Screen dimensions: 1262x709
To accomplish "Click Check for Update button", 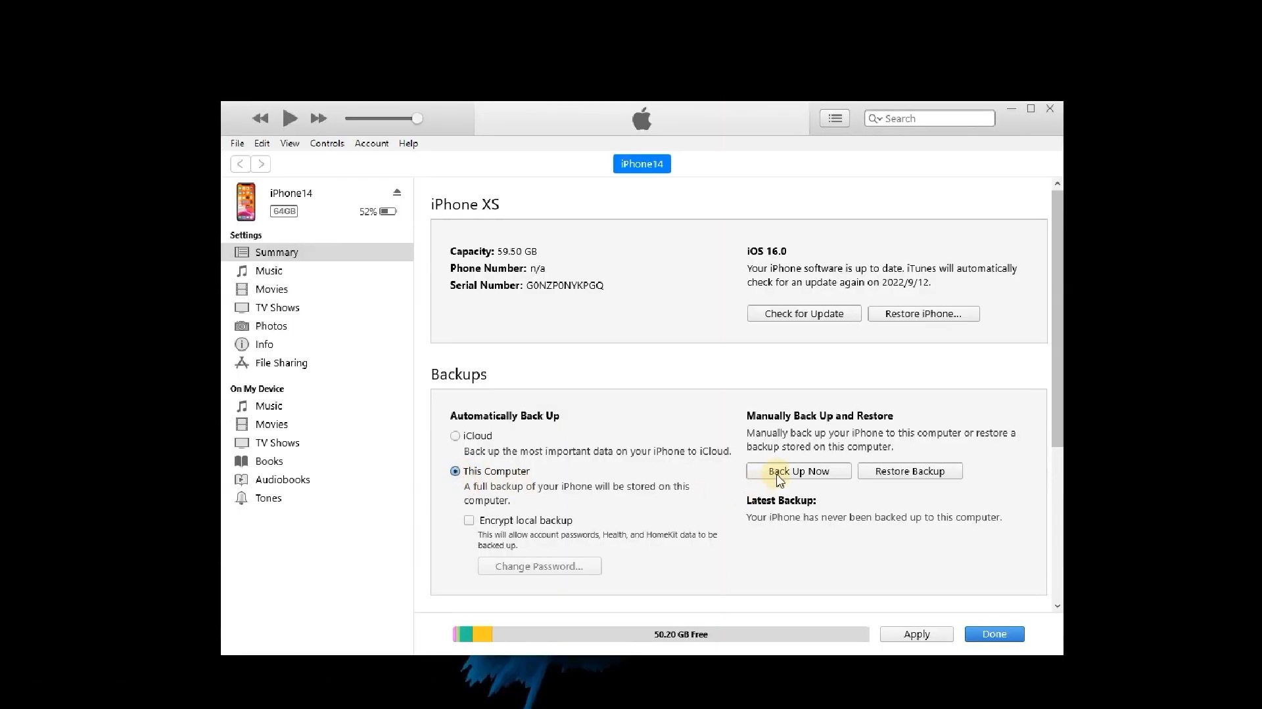I will pos(804,314).
